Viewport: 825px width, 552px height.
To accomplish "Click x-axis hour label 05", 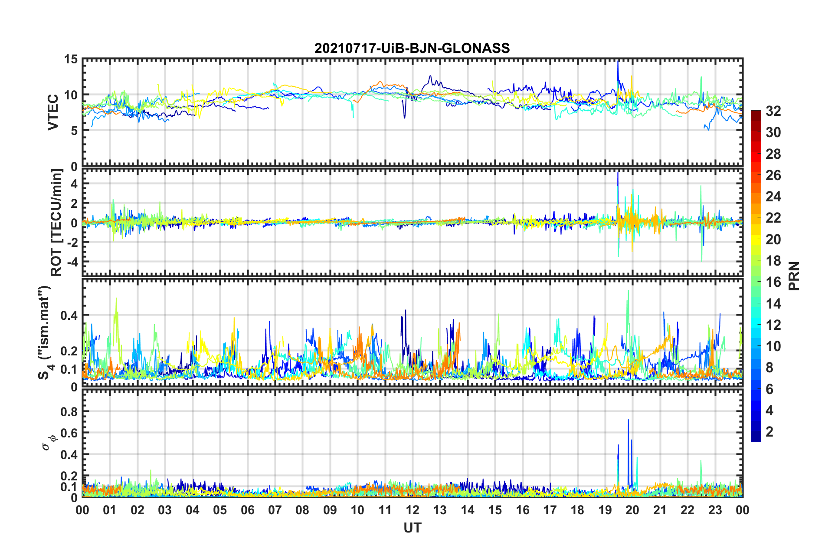I will (x=220, y=510).
